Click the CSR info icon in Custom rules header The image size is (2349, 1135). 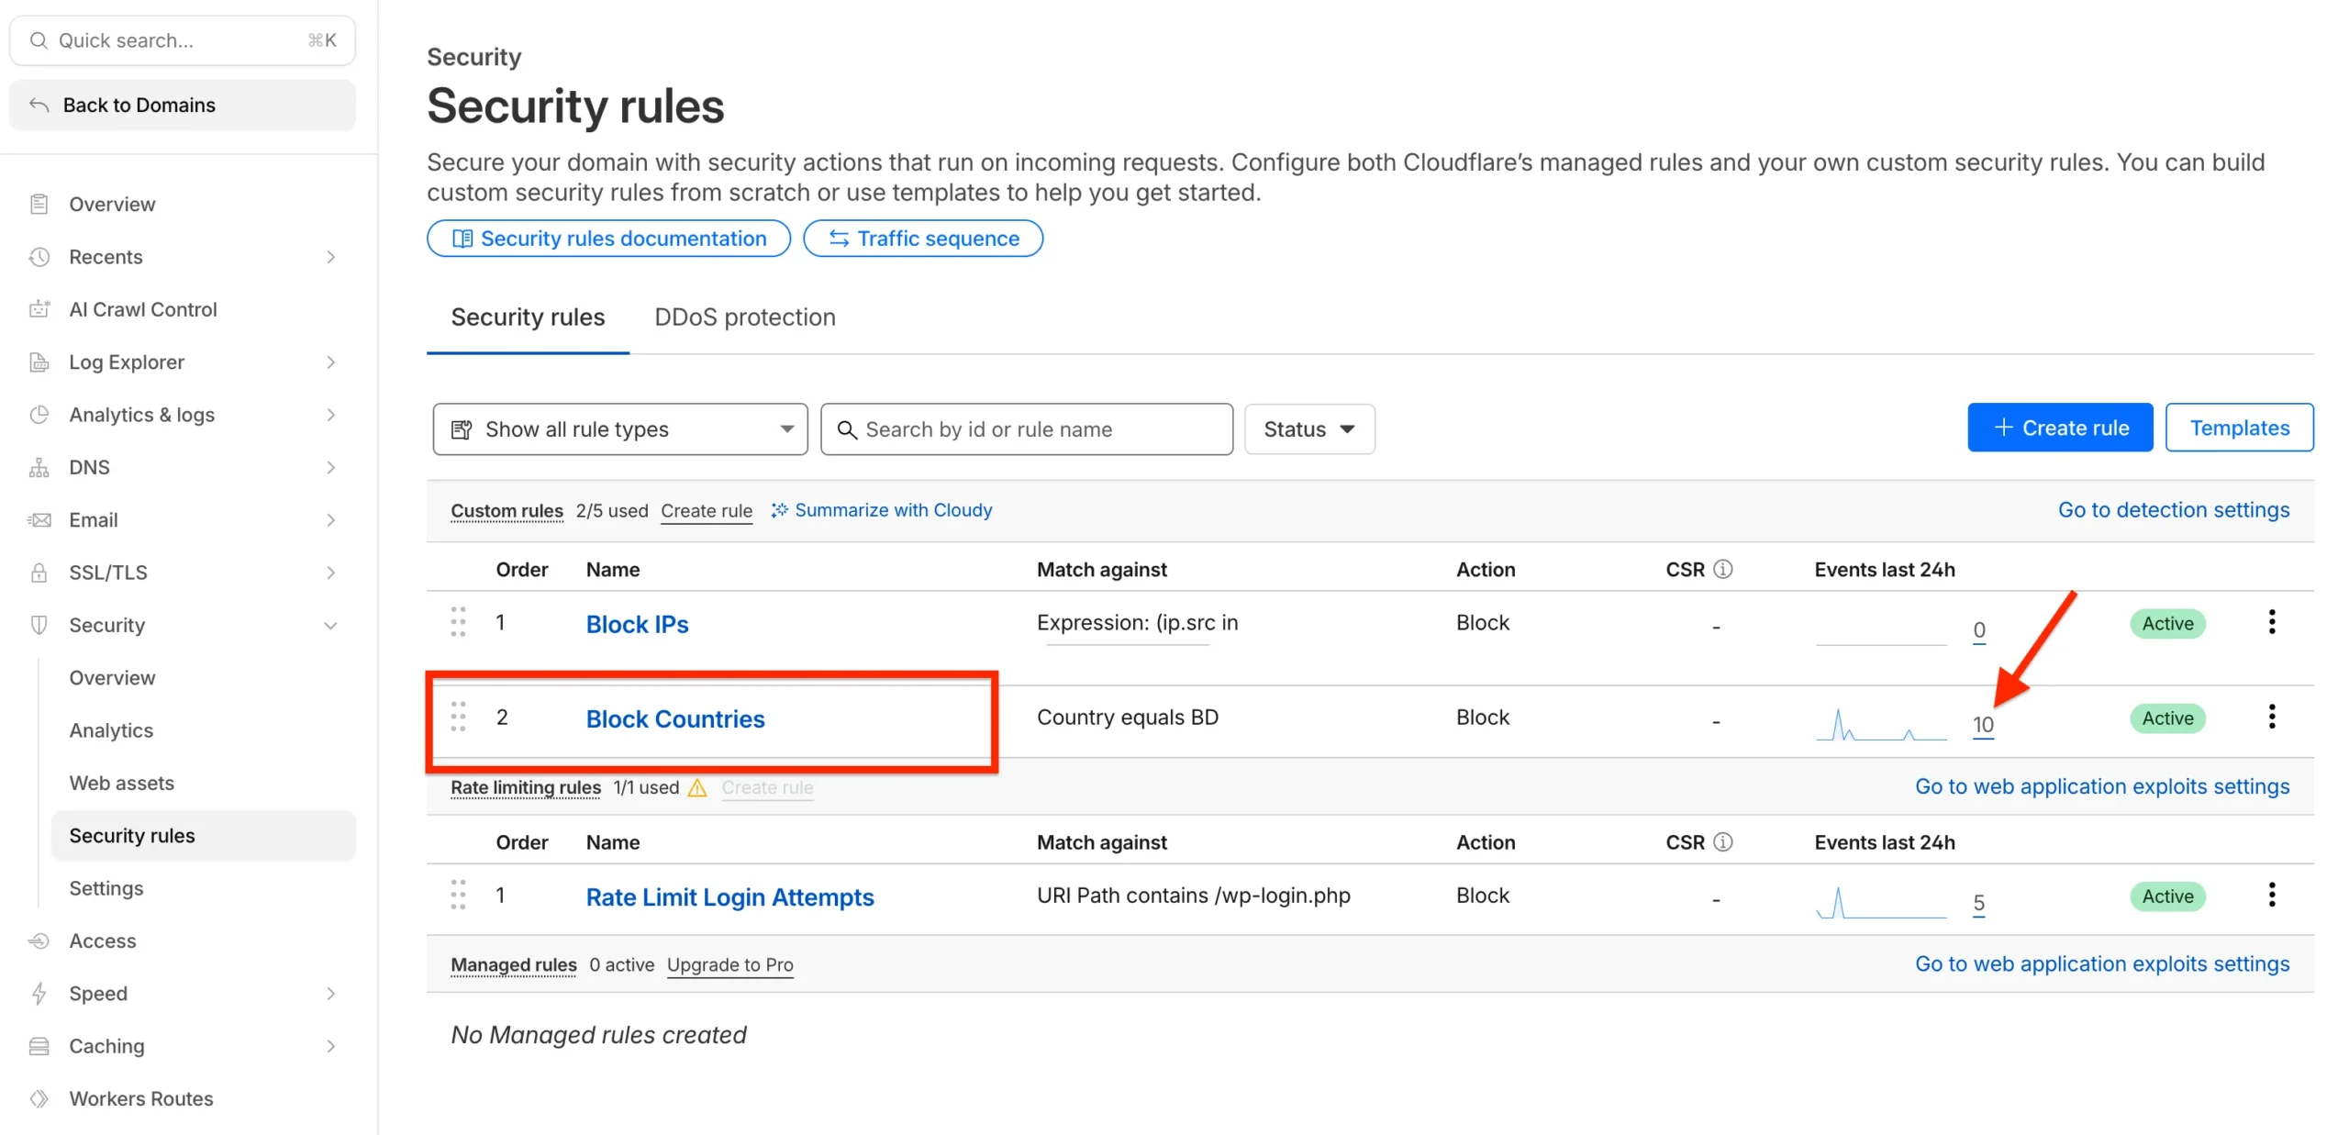click(1722, 569)
